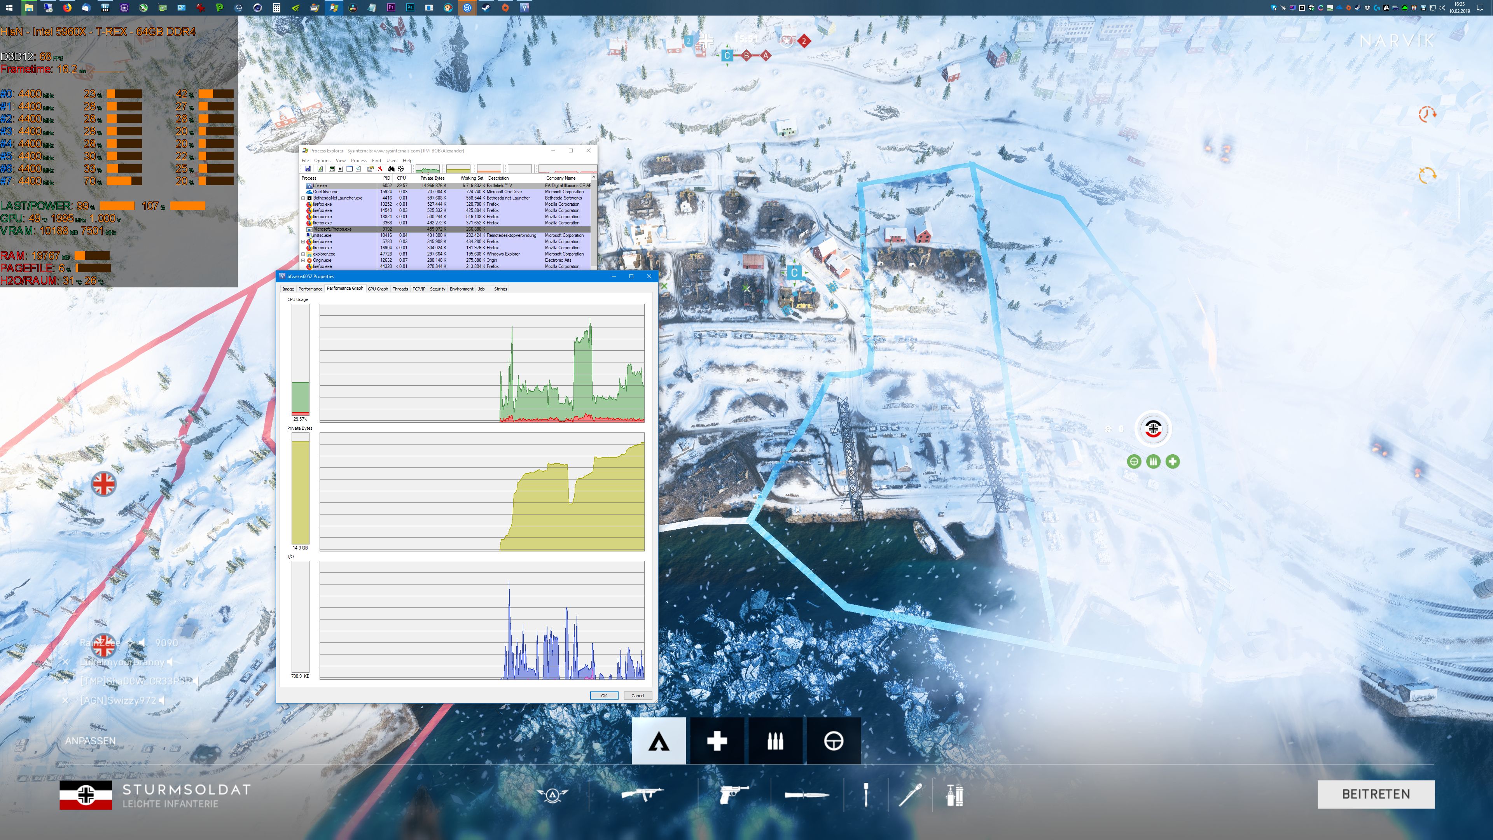Select objective C flag on the map

[x=794, y=273]
